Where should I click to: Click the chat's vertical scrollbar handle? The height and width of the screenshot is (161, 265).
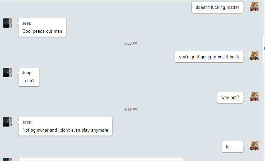[x=264, y=49]
